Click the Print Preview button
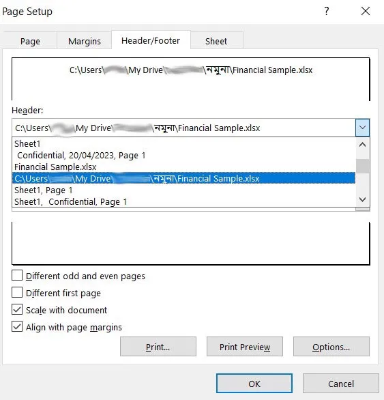 pyautogui.click(x=245, y=347)
